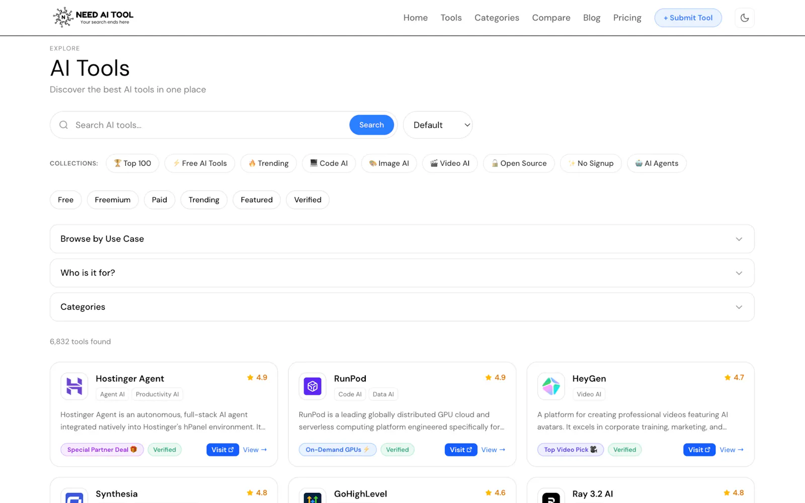Open the Synthesia title link
805x503 pixels.
117,494
